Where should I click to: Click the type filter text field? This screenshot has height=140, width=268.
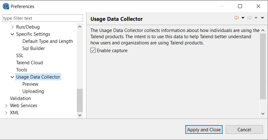click(x=43, y=18)
